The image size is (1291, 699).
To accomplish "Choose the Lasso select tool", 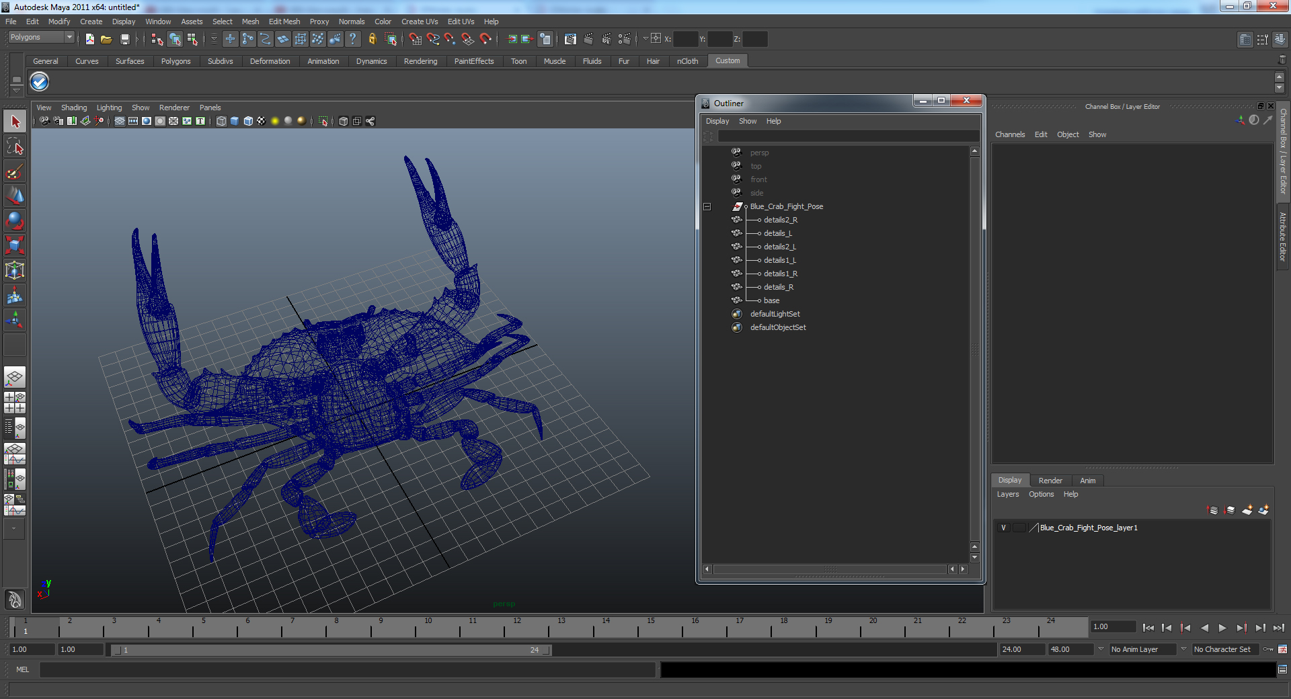I will pos(15,146).
